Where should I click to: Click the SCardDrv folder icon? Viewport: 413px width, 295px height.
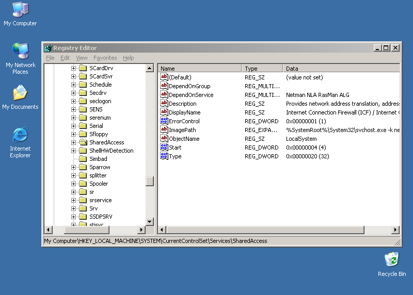coord(83,68)
